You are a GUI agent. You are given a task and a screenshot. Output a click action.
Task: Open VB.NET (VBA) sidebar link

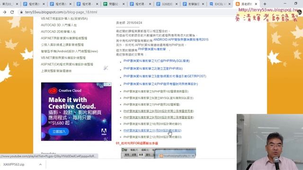pyautogui.click(x=64, y=18)
